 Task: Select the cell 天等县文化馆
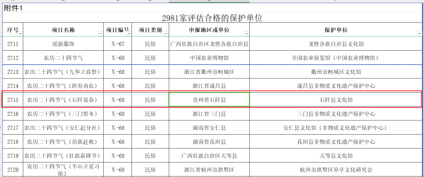336,156
